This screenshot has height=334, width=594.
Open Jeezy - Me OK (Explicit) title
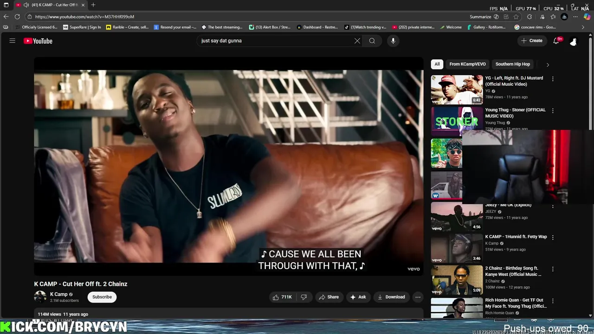coord(508,205)
